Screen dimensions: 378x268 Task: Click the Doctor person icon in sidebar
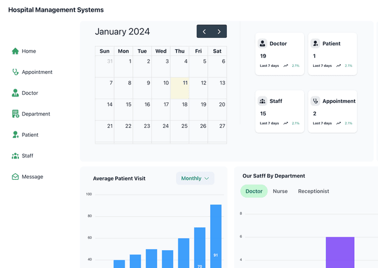15,93
